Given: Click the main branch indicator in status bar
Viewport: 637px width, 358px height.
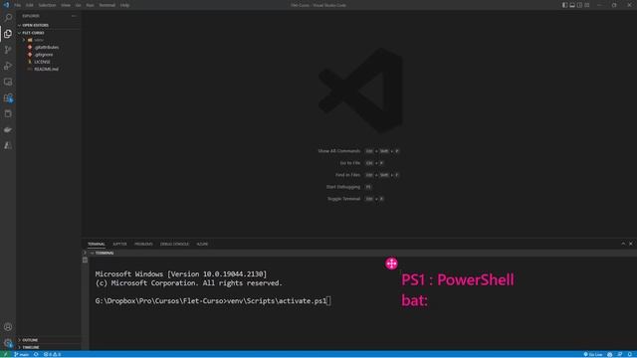Looking at the screenshot, I should coord(22,354).
